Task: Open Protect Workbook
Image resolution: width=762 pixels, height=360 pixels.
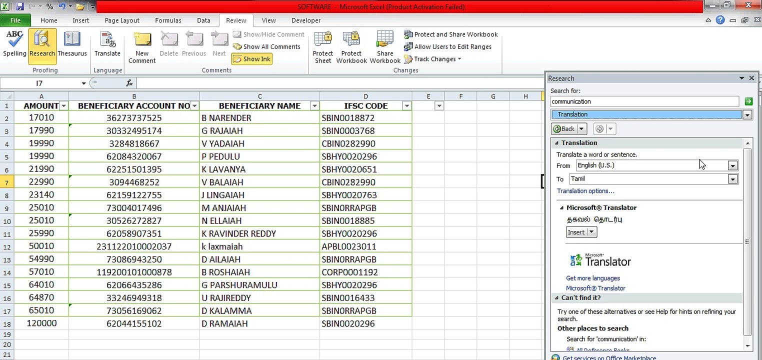Action: (x=351, y=47)
